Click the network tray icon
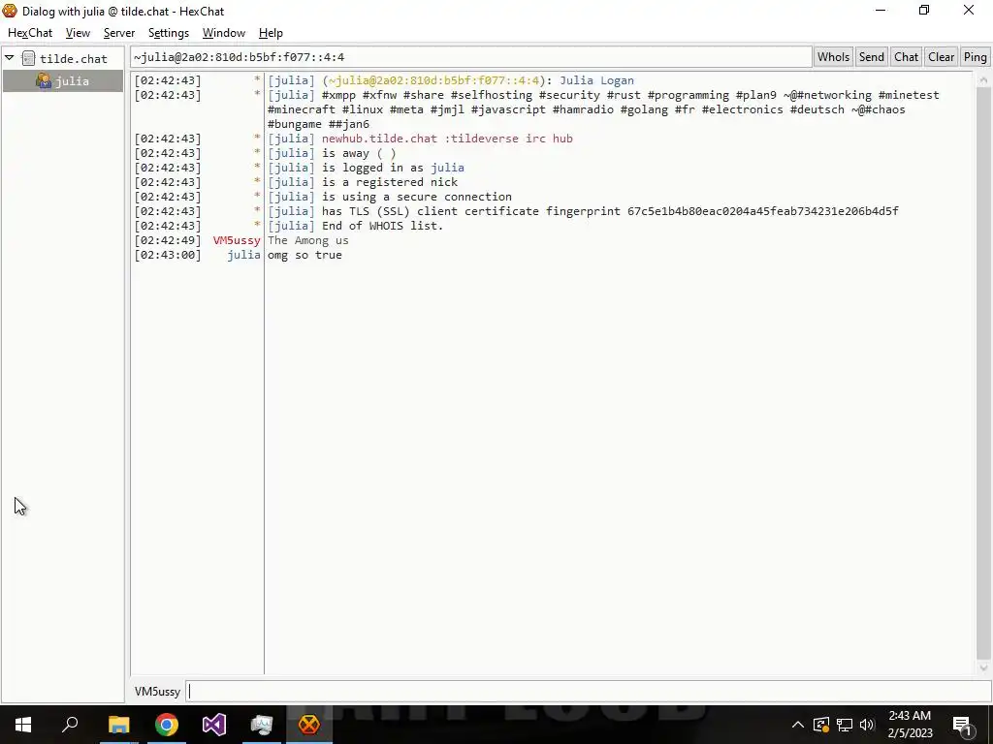This screenshot has height=744, width=993. 845,725
